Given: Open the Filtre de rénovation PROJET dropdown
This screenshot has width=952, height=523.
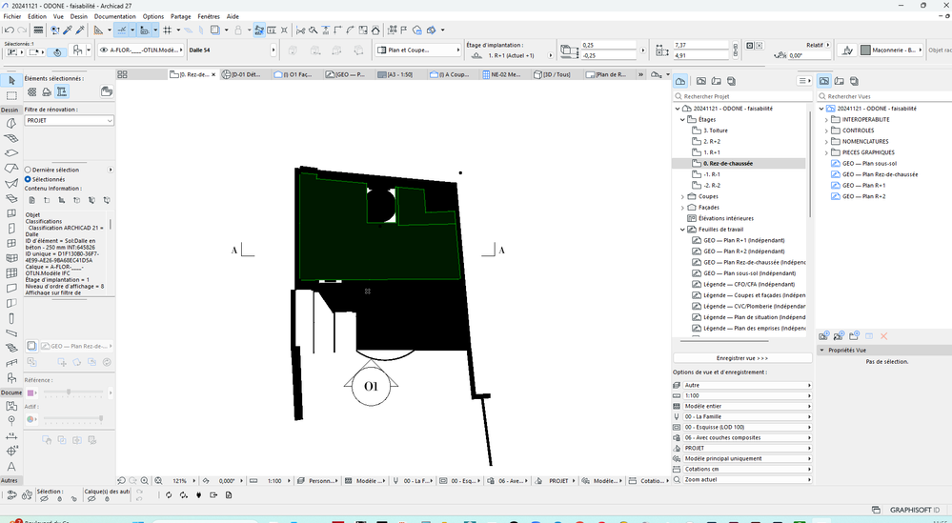Looking at the screenshot, I should (x=69, y=121).
